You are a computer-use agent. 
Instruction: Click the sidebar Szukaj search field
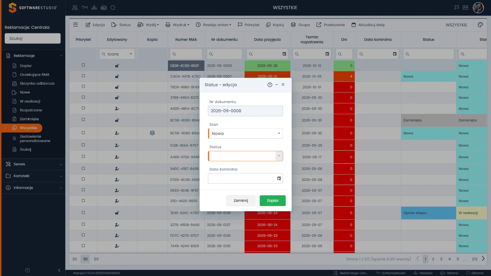pos(33,38)
